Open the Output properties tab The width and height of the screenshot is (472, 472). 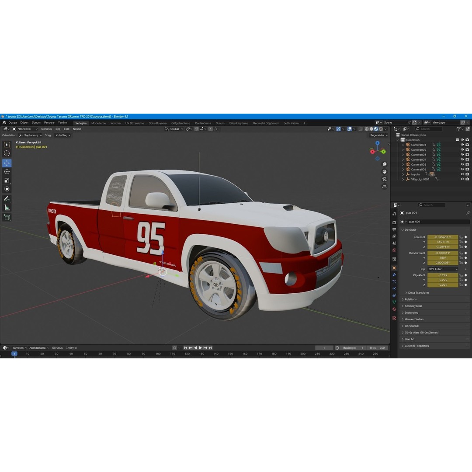coord(394,229)
